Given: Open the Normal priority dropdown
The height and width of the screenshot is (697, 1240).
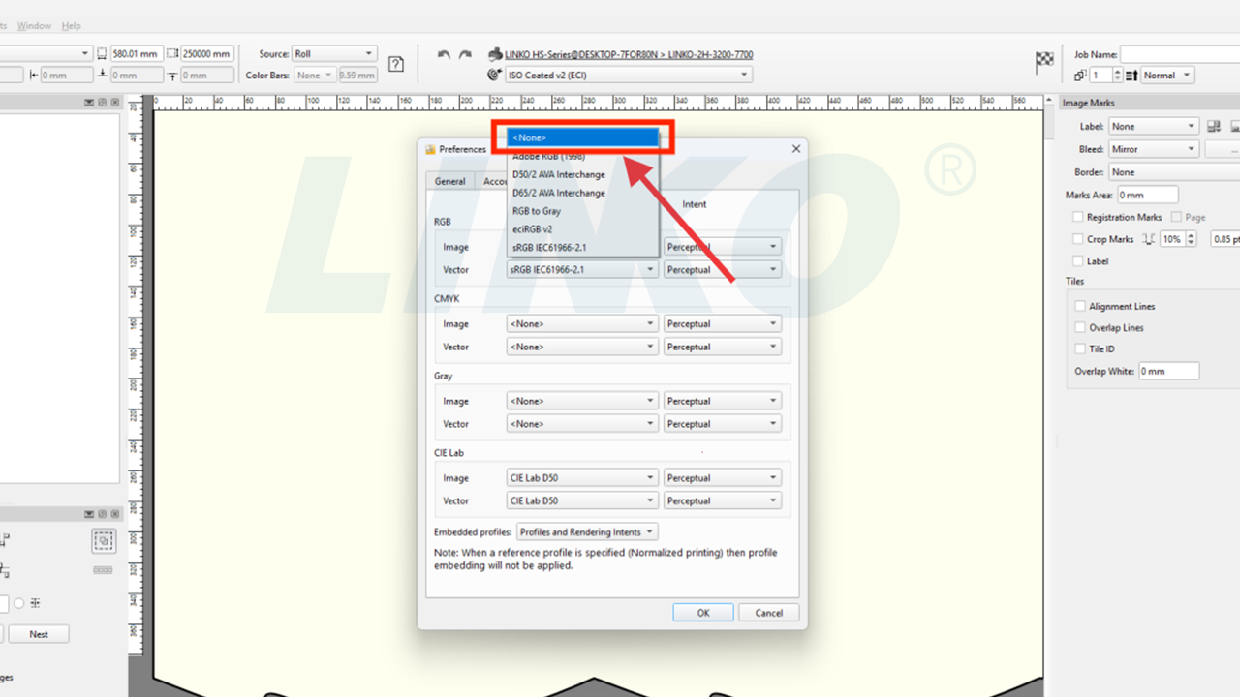Looking at the screenshot, I should [x=1167, y=76].
